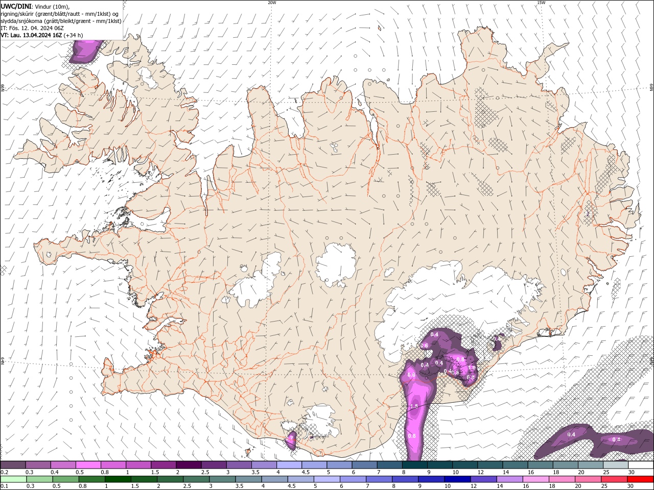The height and width of the screenshot is (490, 654).
Task: Select the red-pink 25–30 lower legend swatch
Action: 614,479
